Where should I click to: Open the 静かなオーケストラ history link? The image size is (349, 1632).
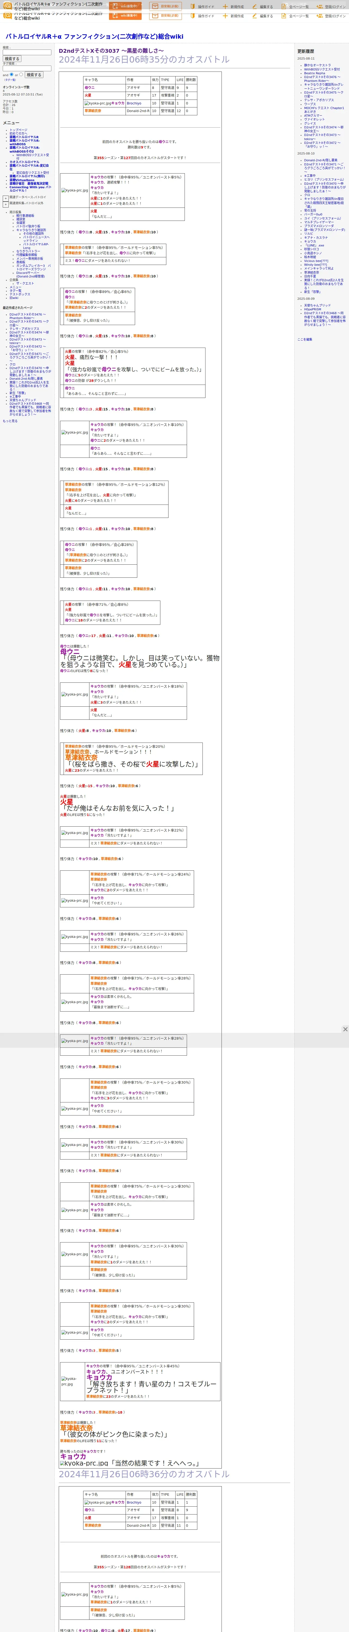point(317,65)
